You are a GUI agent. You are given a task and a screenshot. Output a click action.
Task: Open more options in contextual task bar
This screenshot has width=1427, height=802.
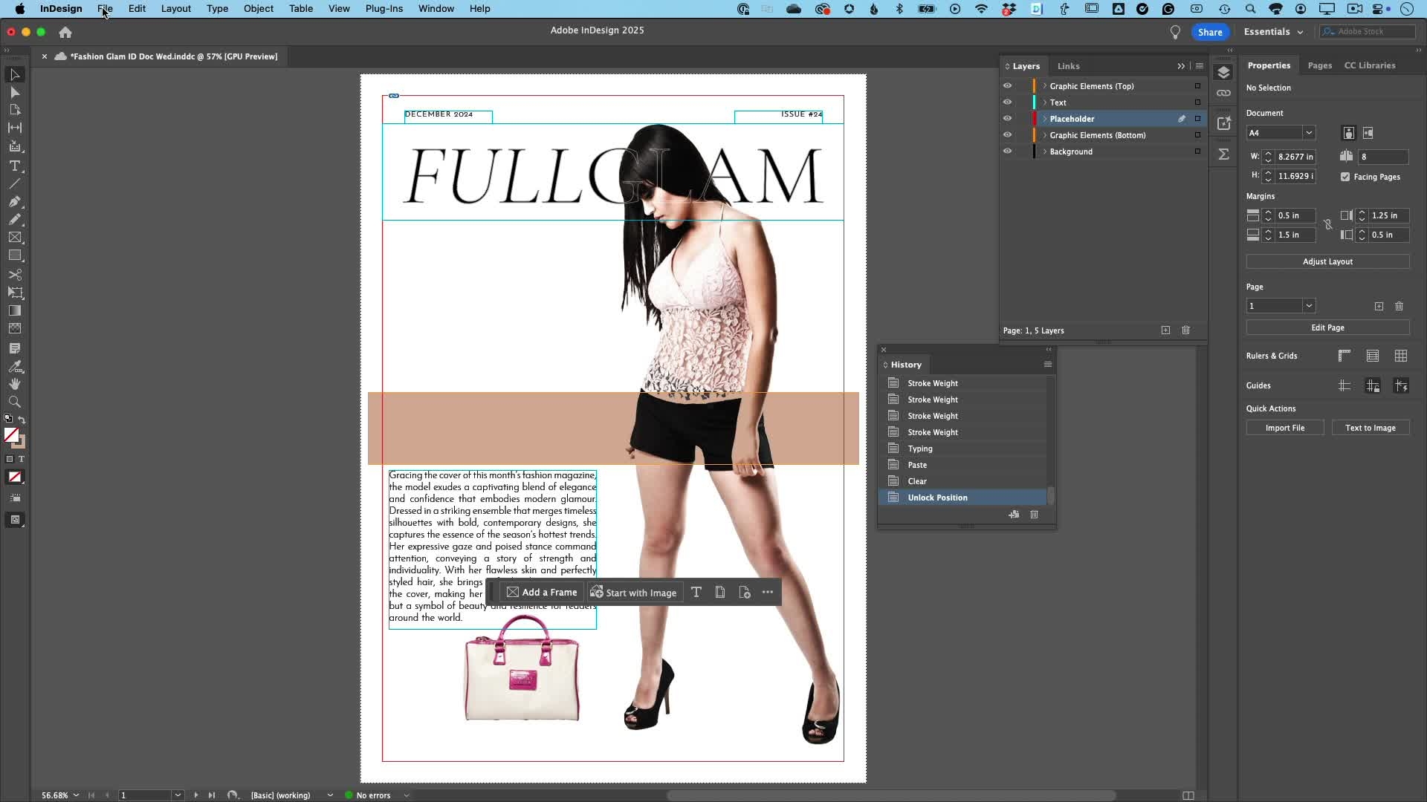768,592
